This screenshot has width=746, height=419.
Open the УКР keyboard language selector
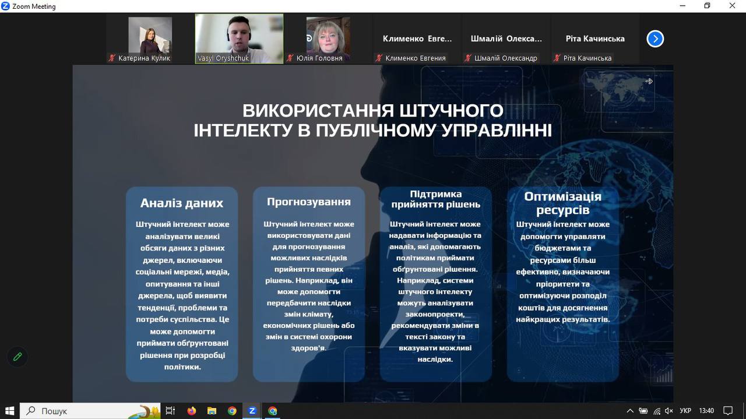point(685,411)
